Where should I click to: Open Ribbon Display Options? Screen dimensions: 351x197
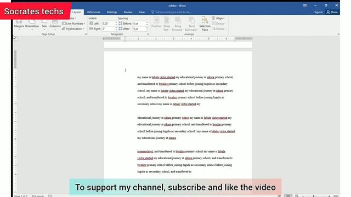tap(305, 5)
